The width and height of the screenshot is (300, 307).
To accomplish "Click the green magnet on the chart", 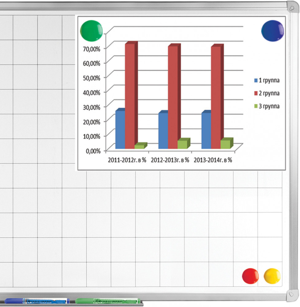I will pyautogui.click(x=91, y=30).
